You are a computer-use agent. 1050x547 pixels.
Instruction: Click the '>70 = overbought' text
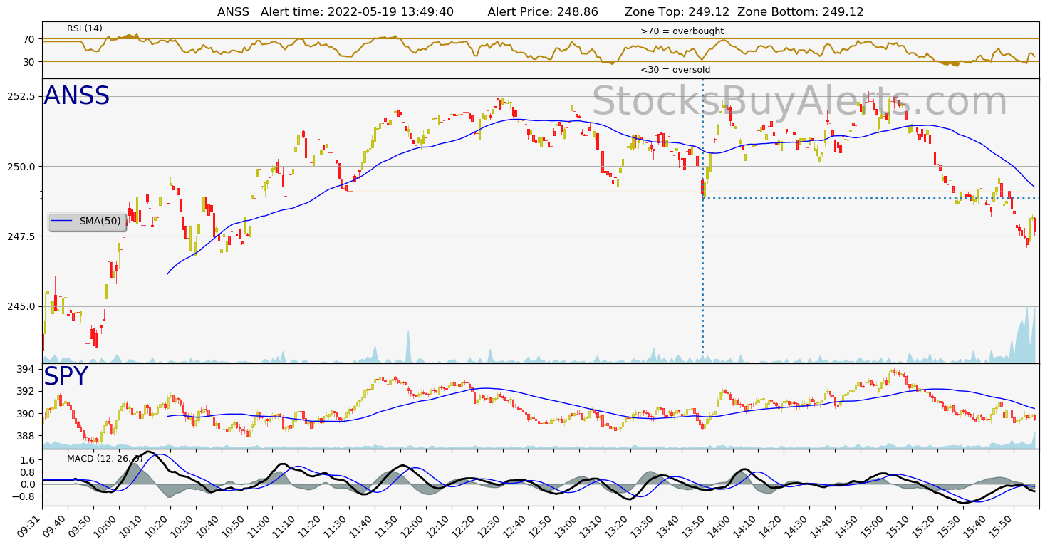[682, 31]
